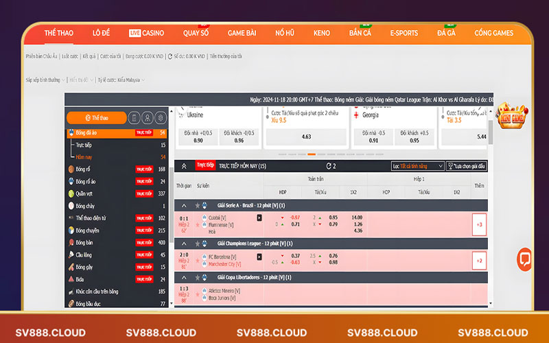This screenshot has width=549, height=343.
Task: Collapse the Giải Copa Libertadores section
Action: click(184, 278)
